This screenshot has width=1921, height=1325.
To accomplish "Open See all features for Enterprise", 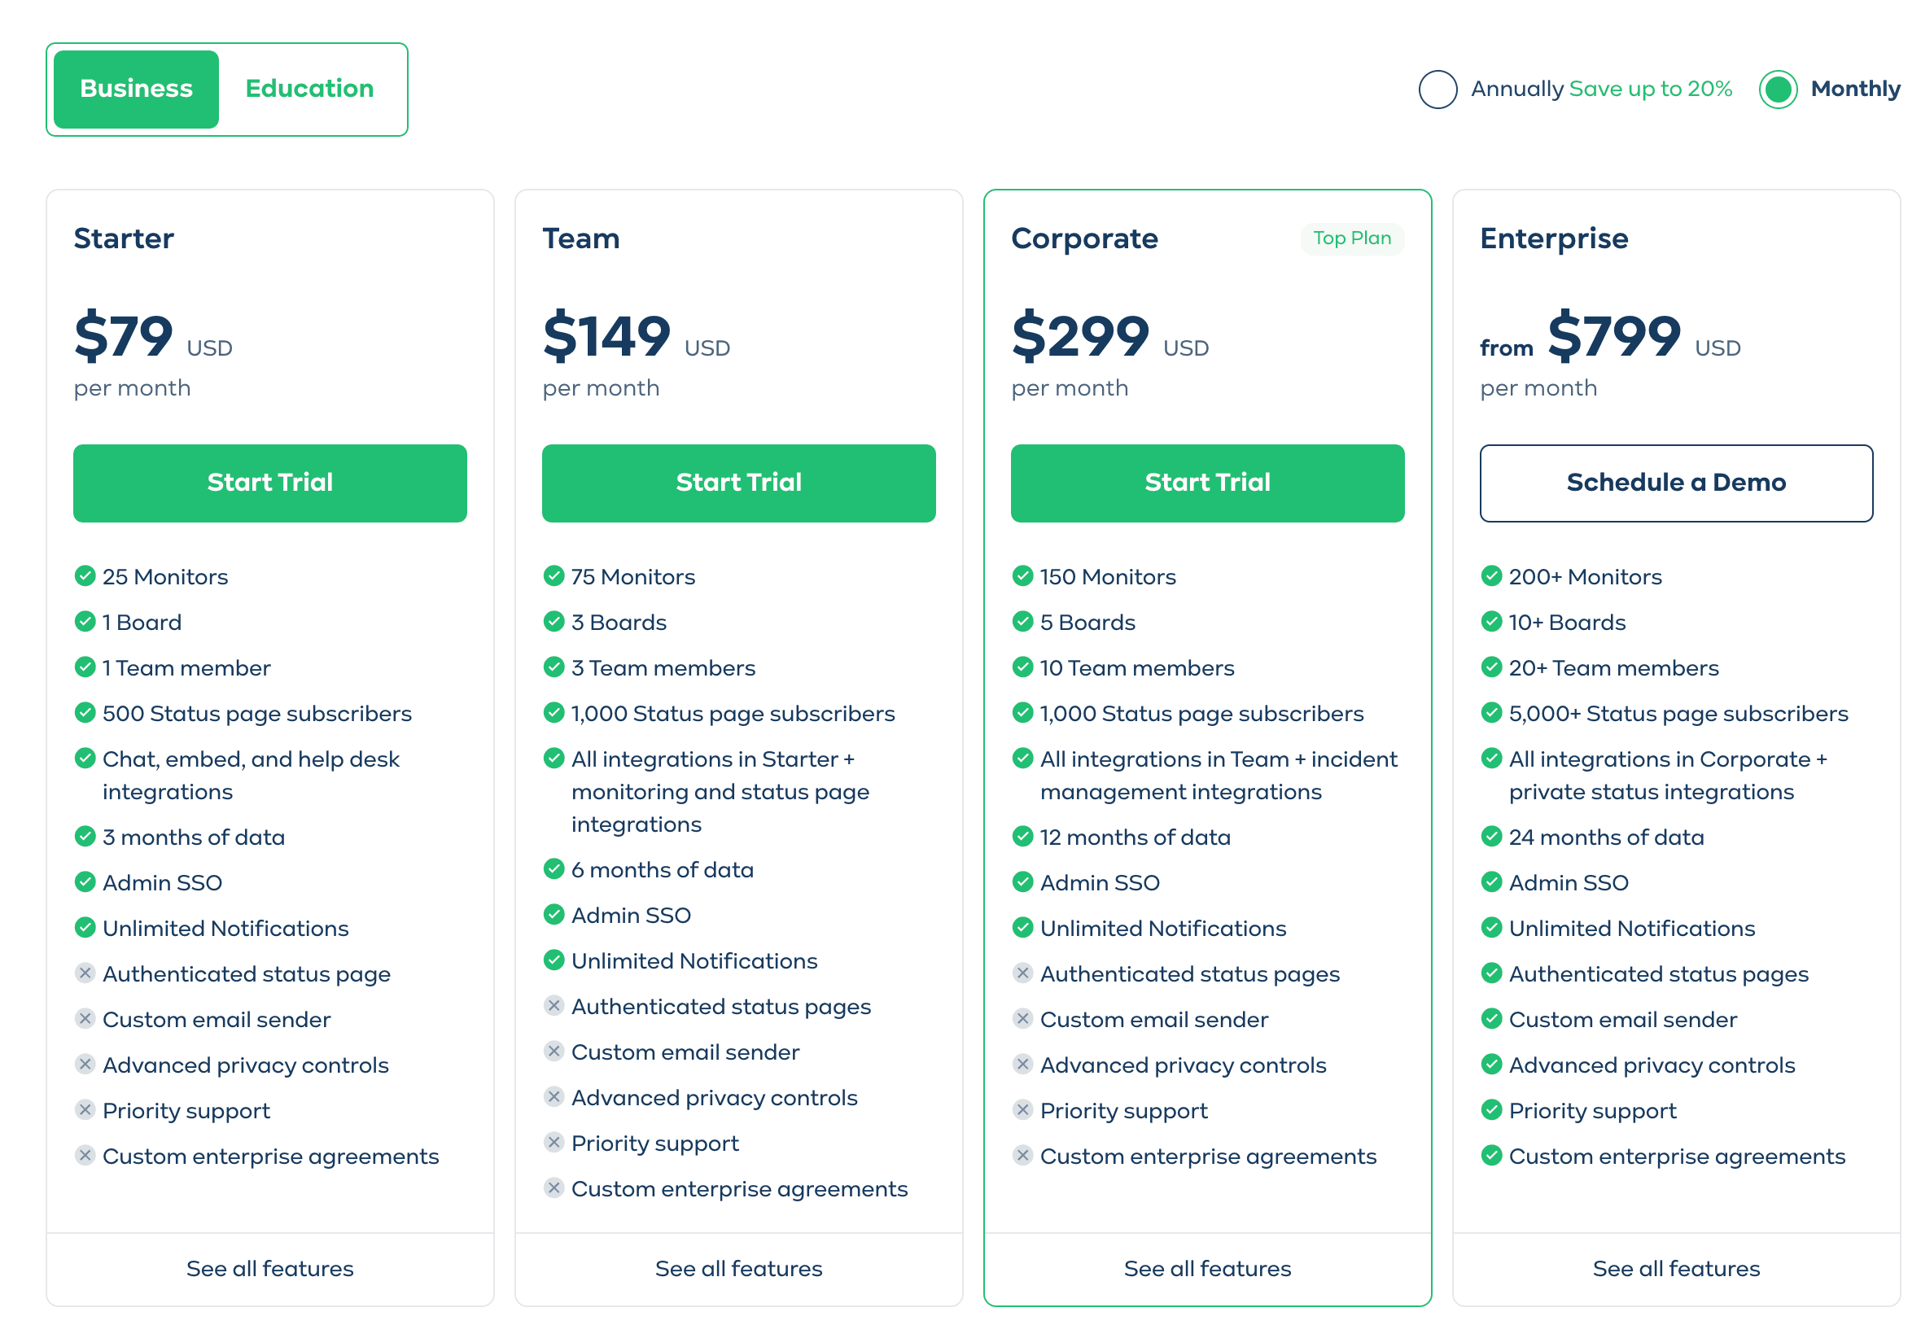I will (x=1676, y=1269).
